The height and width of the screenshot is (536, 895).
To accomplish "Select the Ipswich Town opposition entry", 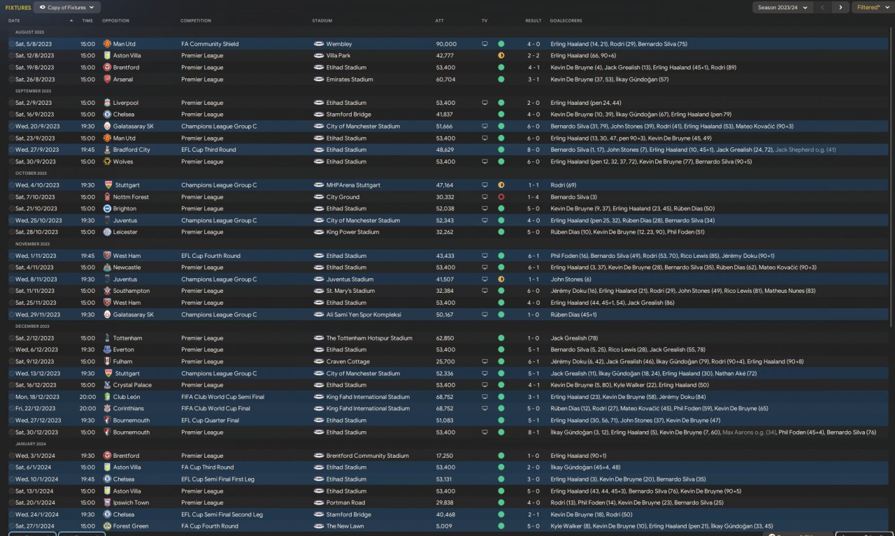I will 131,502.
